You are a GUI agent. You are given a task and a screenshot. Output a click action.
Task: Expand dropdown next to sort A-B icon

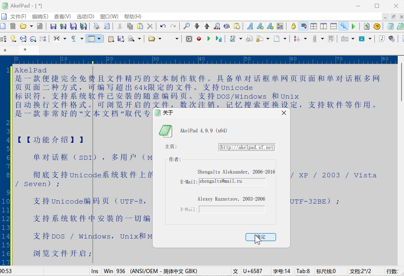[x=305, y=39]
